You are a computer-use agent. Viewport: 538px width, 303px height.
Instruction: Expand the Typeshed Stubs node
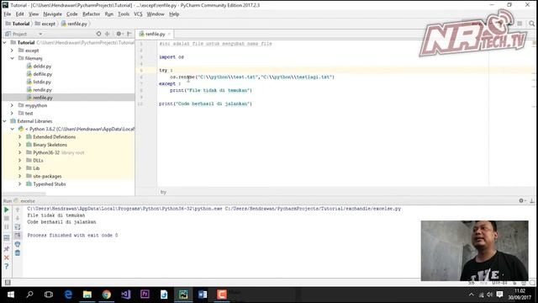[x=20, y=184]
